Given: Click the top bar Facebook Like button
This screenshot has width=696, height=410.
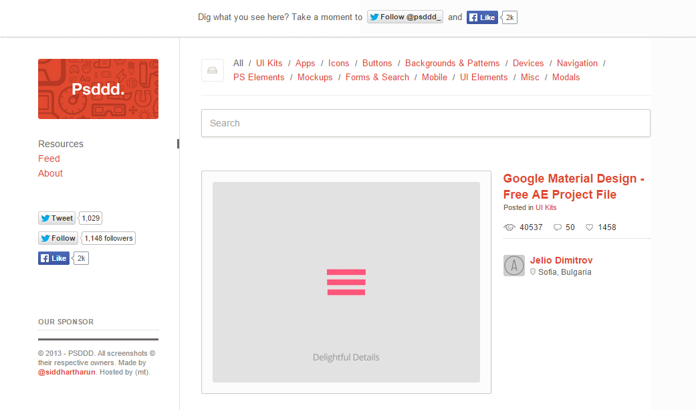Looking at the screenshot, I should (x=482, y=17).
